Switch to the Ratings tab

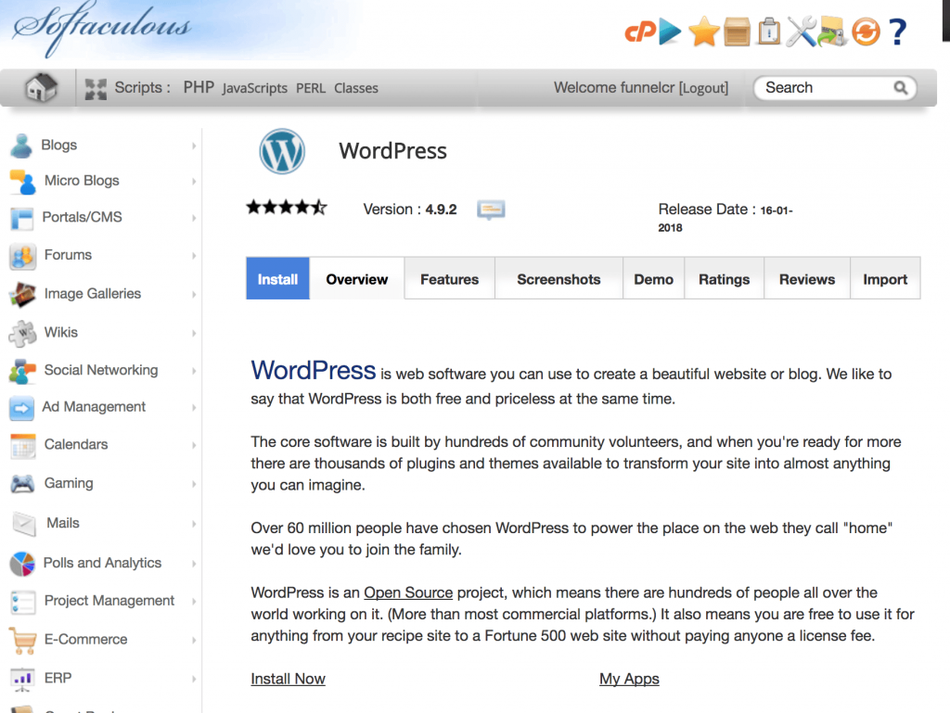click(x=724, y=279)
